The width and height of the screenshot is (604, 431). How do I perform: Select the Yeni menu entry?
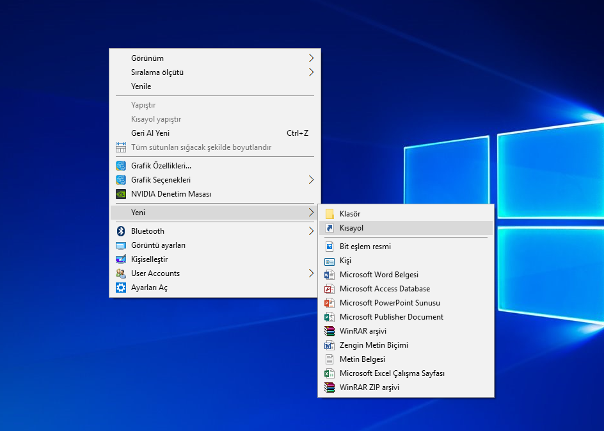[215, 213]
